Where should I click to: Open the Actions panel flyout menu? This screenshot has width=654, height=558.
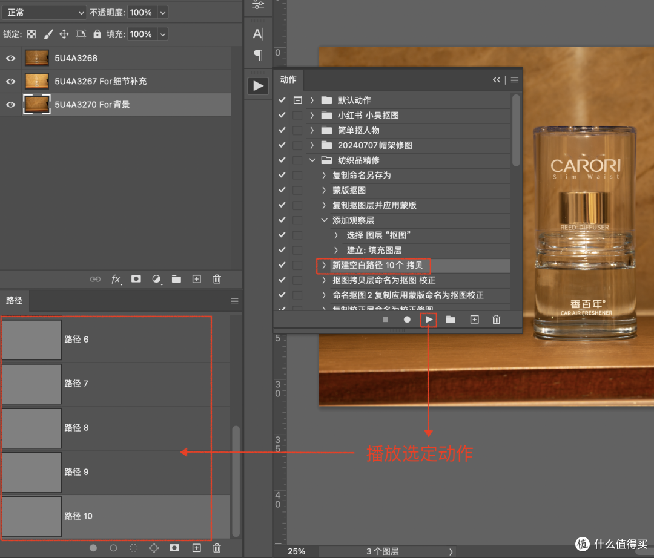coord(515,80)
